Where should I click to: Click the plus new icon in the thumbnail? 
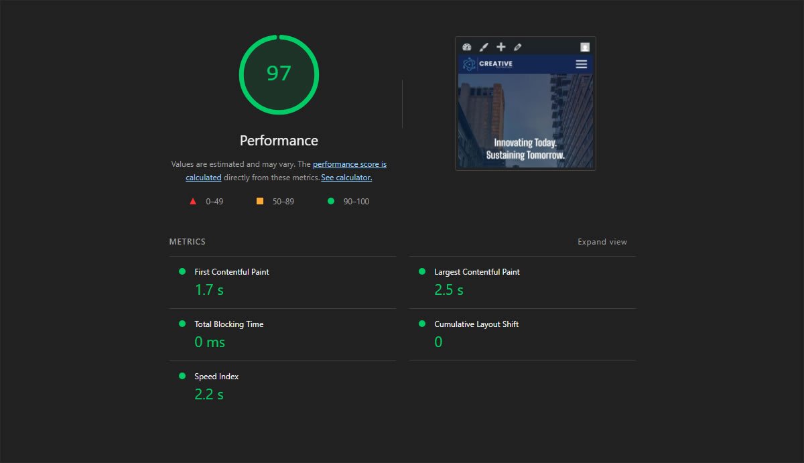click(500, 47)
